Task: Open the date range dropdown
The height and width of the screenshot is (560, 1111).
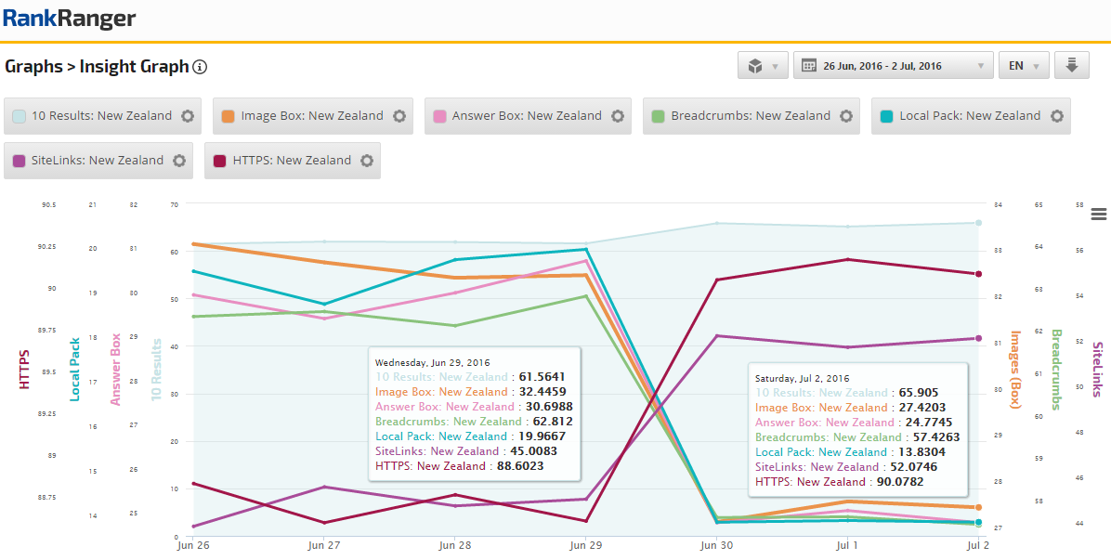Action: point(893,66)
